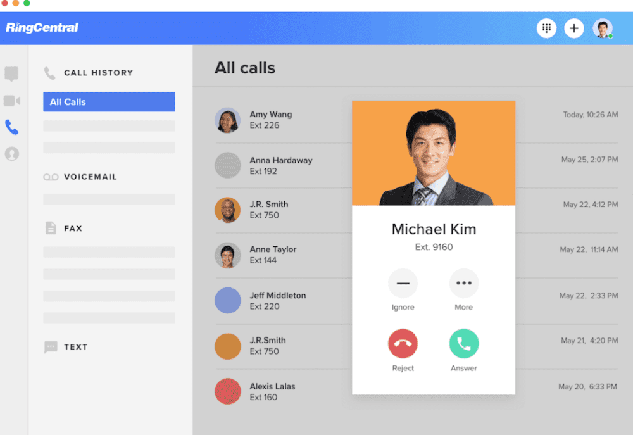
Task: Click Alexis Lalas's red avatar
Action: (x=228, y=391)
